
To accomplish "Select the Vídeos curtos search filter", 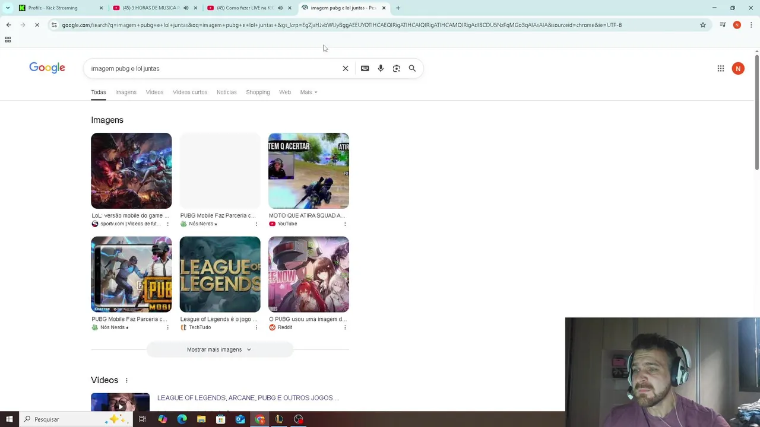I will point(190,92).
